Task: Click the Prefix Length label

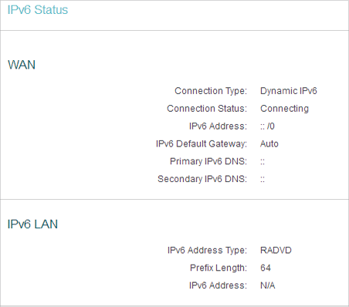Action: [x=219, y=268]
